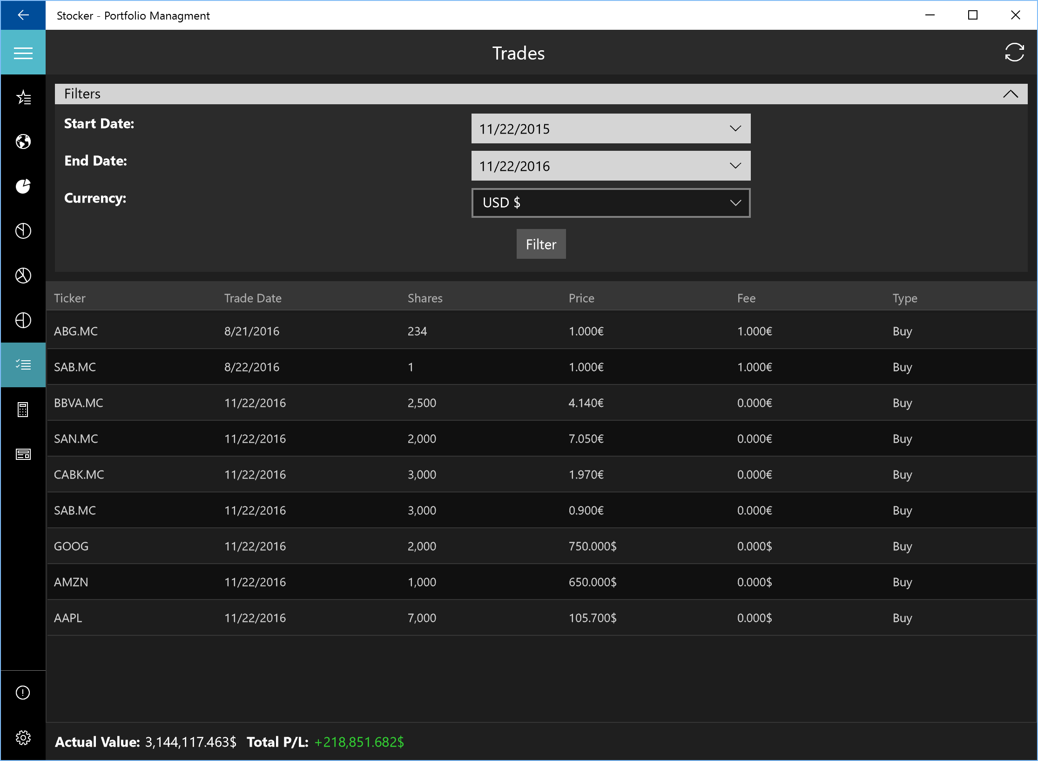Open the portfolio pie chart icon
This screenshot has width=1038, height=761.
coord(23,186)
